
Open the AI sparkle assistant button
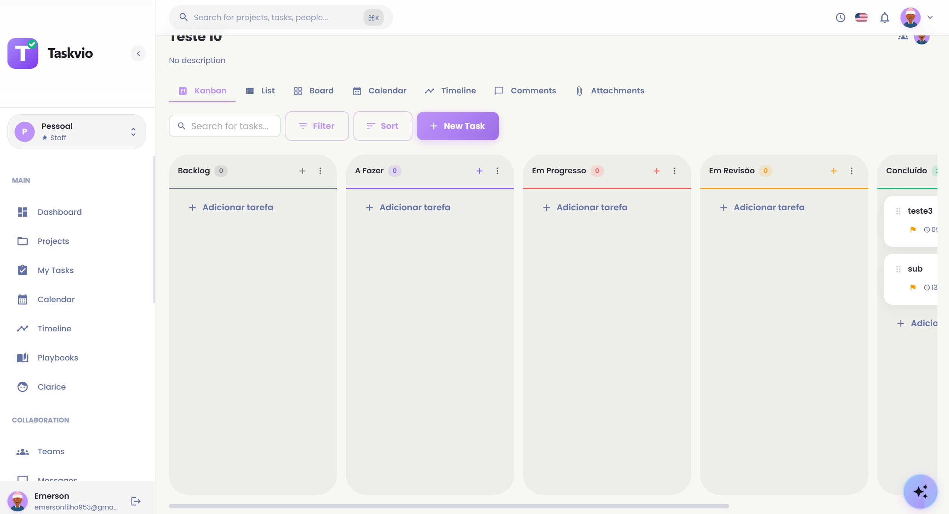click(920, 491)
